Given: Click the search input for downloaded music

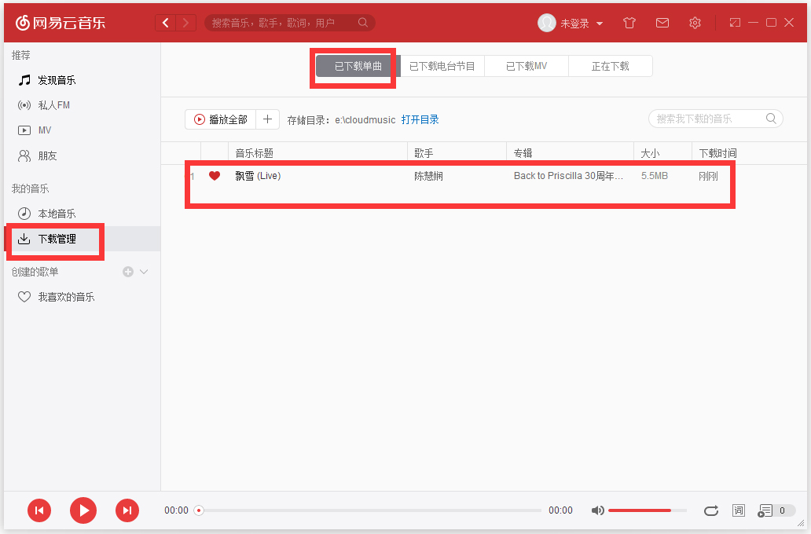Looking at the screenshot, I should [707, 118].
